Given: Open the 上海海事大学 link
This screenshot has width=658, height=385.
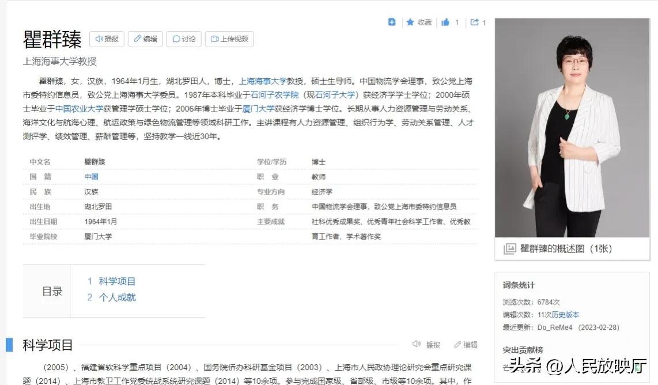Looking at the screenshot, I should tap(262, 81).
